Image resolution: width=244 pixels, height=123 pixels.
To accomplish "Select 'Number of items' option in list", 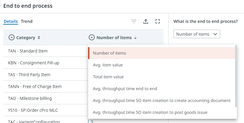I will [162, 53].
